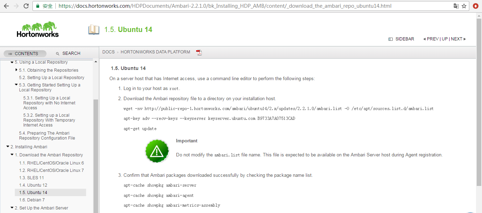Collapse 2. Set Up the Ambari Server

click(12, 208)
